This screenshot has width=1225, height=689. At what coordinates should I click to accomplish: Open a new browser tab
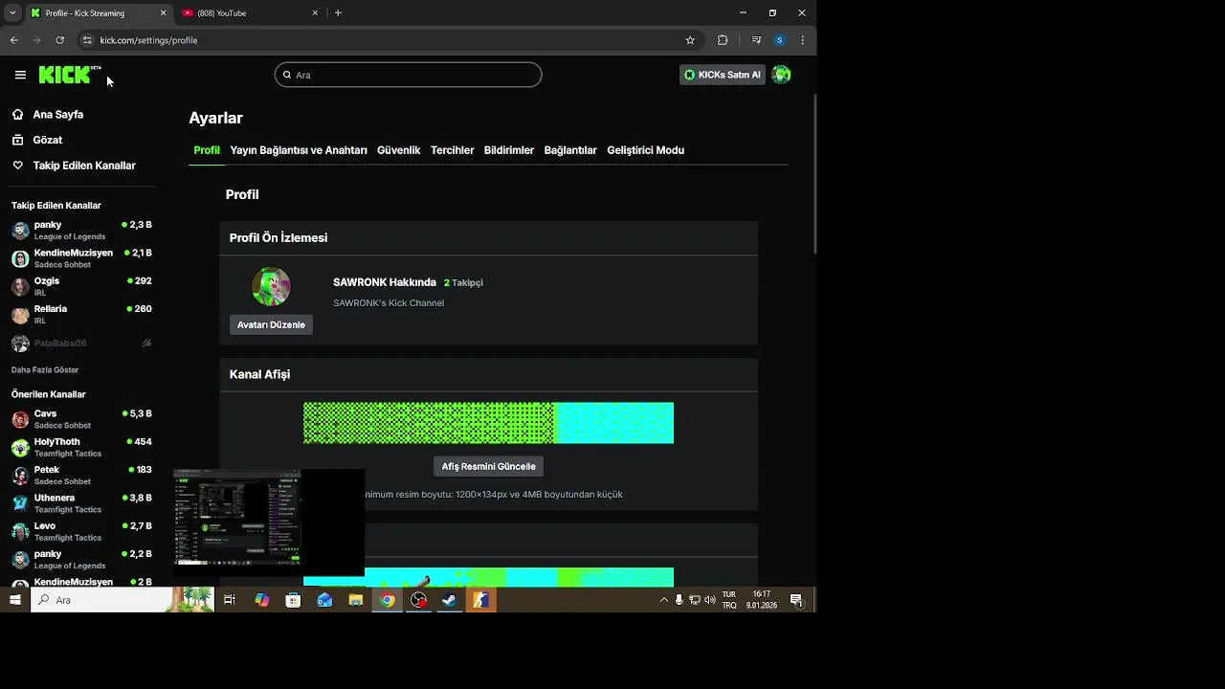pyautogui.click(x=338, y=13)
